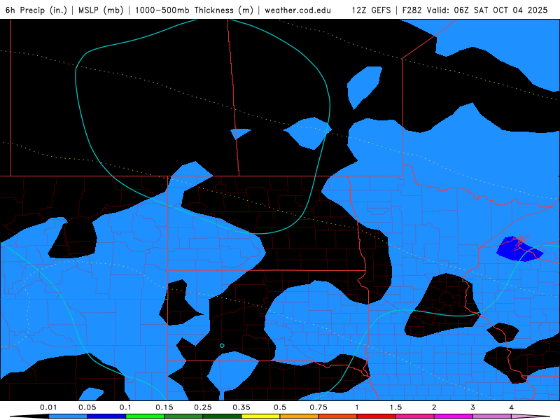
Task: Select the orange 0.5–0.75 legend swatch
Action: pos(300,416)
